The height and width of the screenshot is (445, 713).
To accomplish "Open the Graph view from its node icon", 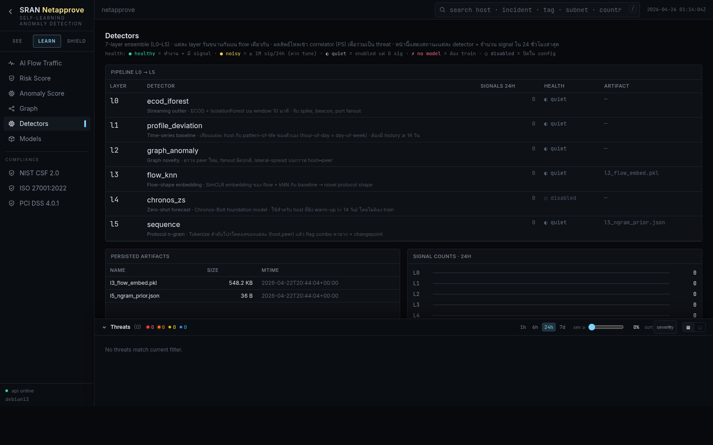I will (12, 109).
